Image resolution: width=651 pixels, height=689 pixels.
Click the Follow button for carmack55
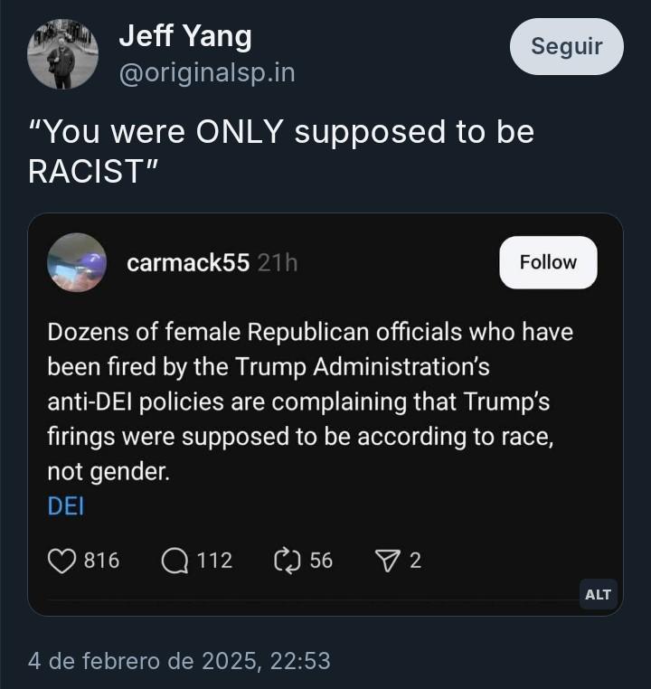(548, 262)
